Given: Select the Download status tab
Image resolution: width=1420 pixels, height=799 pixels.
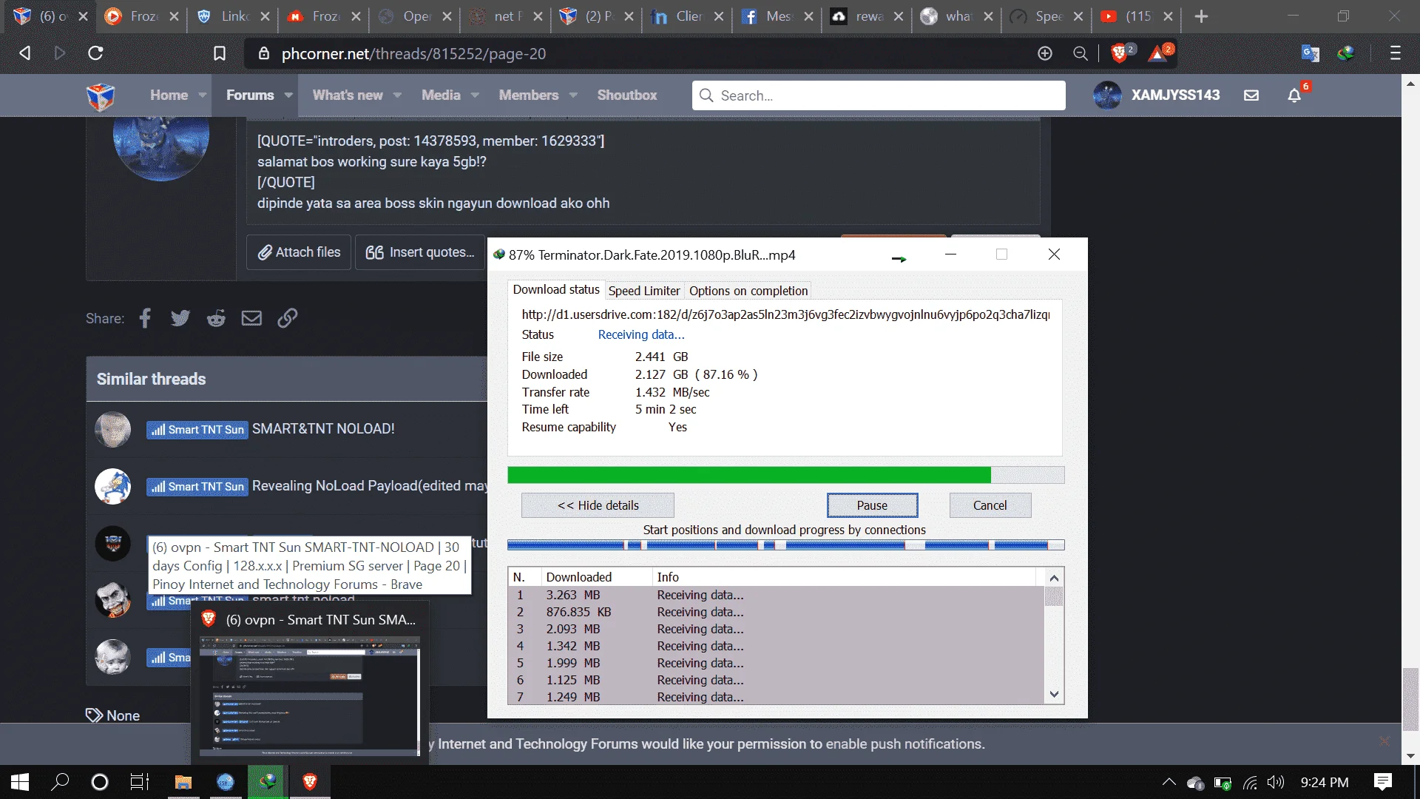Looking at the screenshot, I should point(556,289).
